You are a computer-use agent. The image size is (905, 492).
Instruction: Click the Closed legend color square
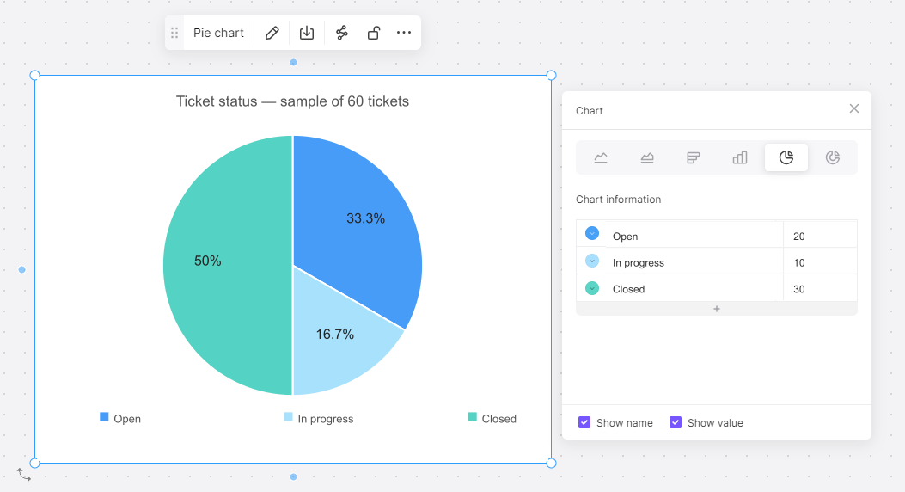click(472, 417)
